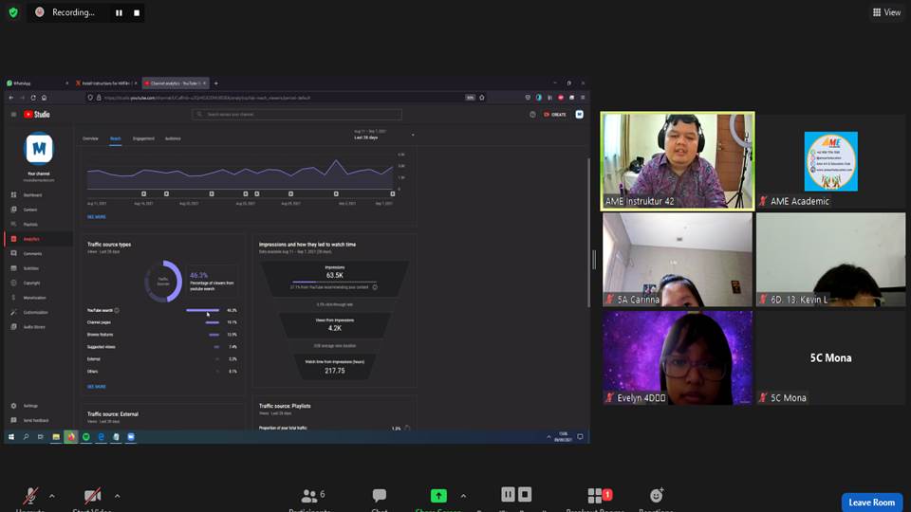Open the account avatar menu in Studio header
Image resolution: width=911 pixels, height=512 pixels.
click(579, 115)
